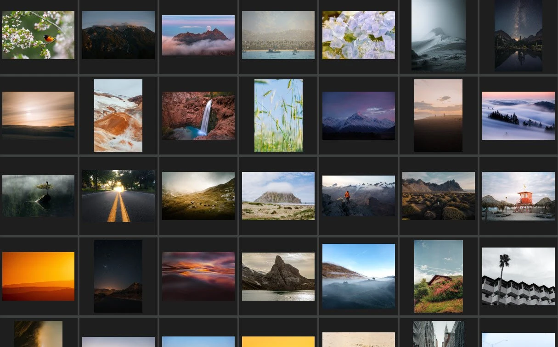View the Milky Way over lake reflection image
Screen dimensions: 558x347
[x=518, y=36]
